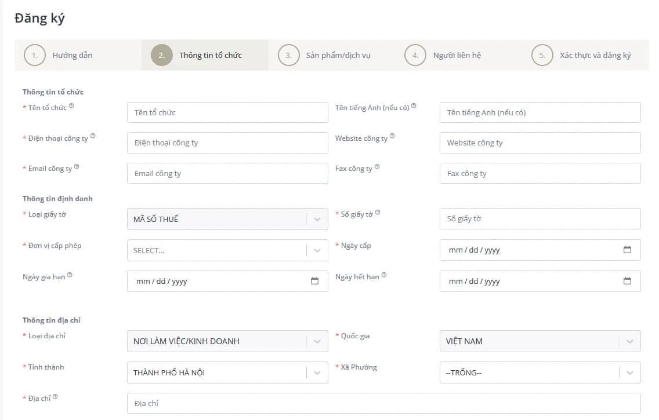Open Xác thực và đăng ký step
This screenshot has width=659, height=420.
click(585, 55)
